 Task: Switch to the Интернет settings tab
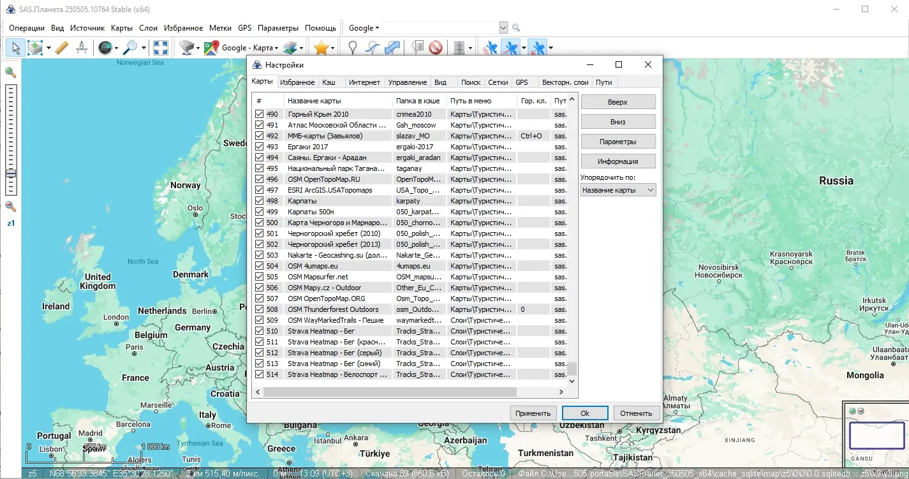click(x=364, y=82)
